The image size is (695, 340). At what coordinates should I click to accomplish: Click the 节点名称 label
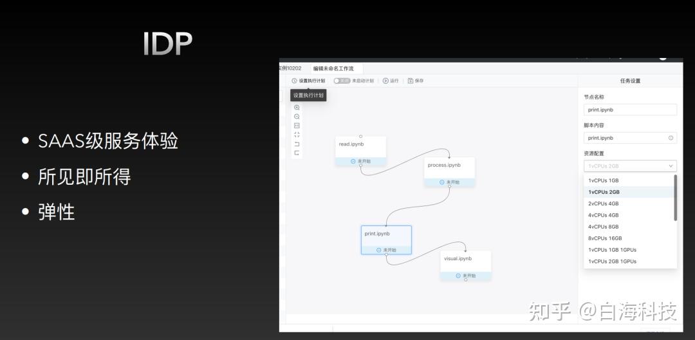coord(594,97)
